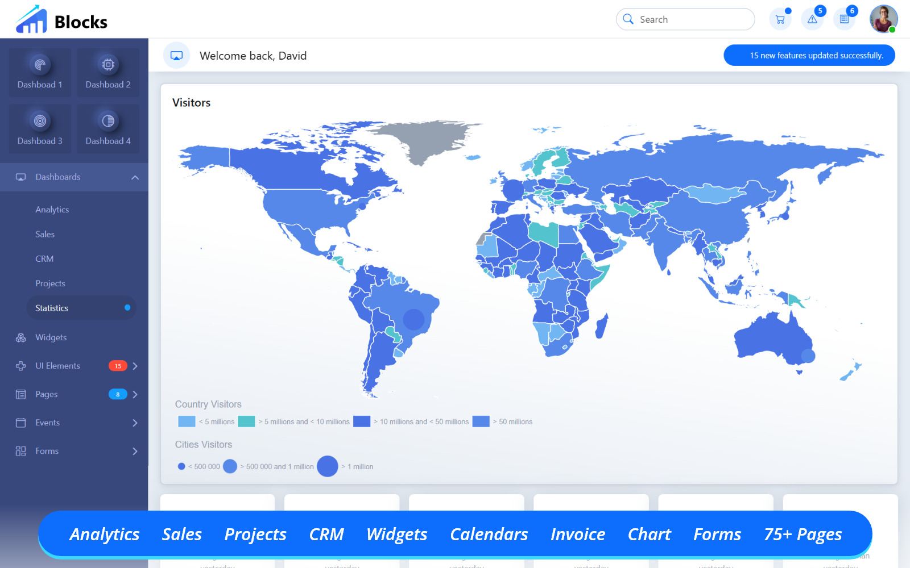Image resolution: width=910 pixels, height=568 pixels.
Task: Open Dashboad 1 shortcut tile
Action: click(40, 72)
